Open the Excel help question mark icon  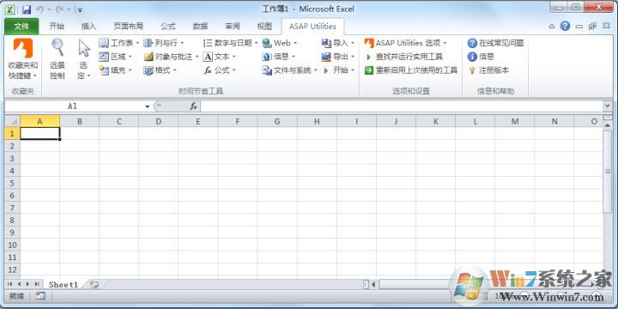coord(565,27)
